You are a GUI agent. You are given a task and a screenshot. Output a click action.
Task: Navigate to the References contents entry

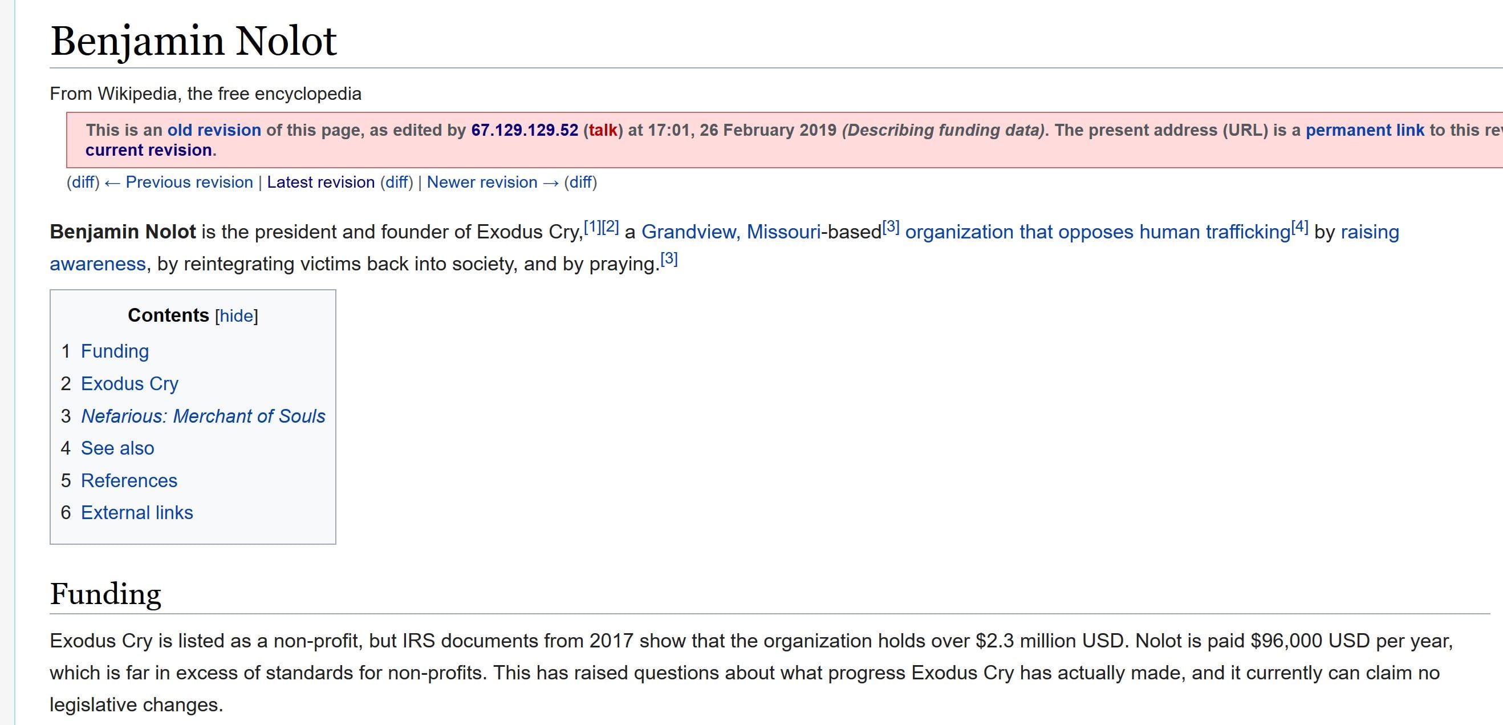pos(128,480)
